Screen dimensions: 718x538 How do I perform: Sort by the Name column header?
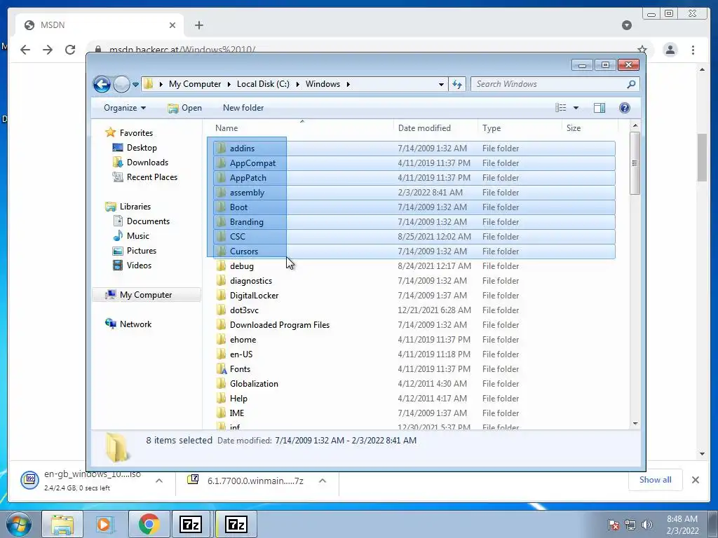click(x=302, y=128)
